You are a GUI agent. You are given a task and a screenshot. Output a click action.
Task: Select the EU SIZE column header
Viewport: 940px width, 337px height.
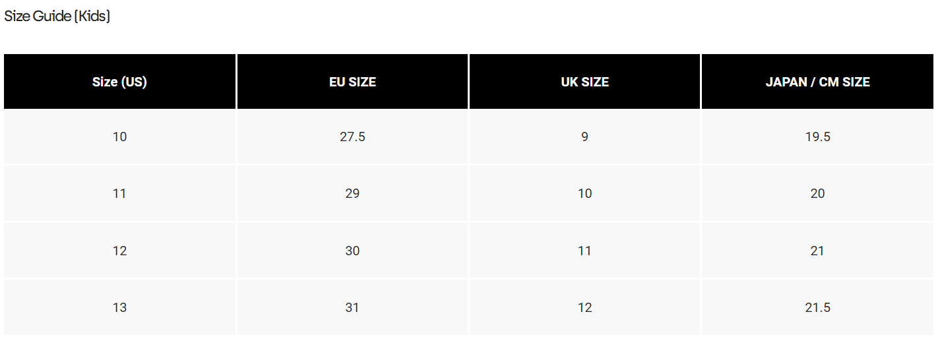[x=352, y=82]
